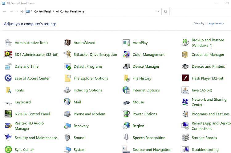Click the Backup and Restore icon

[x=185, y=43]
